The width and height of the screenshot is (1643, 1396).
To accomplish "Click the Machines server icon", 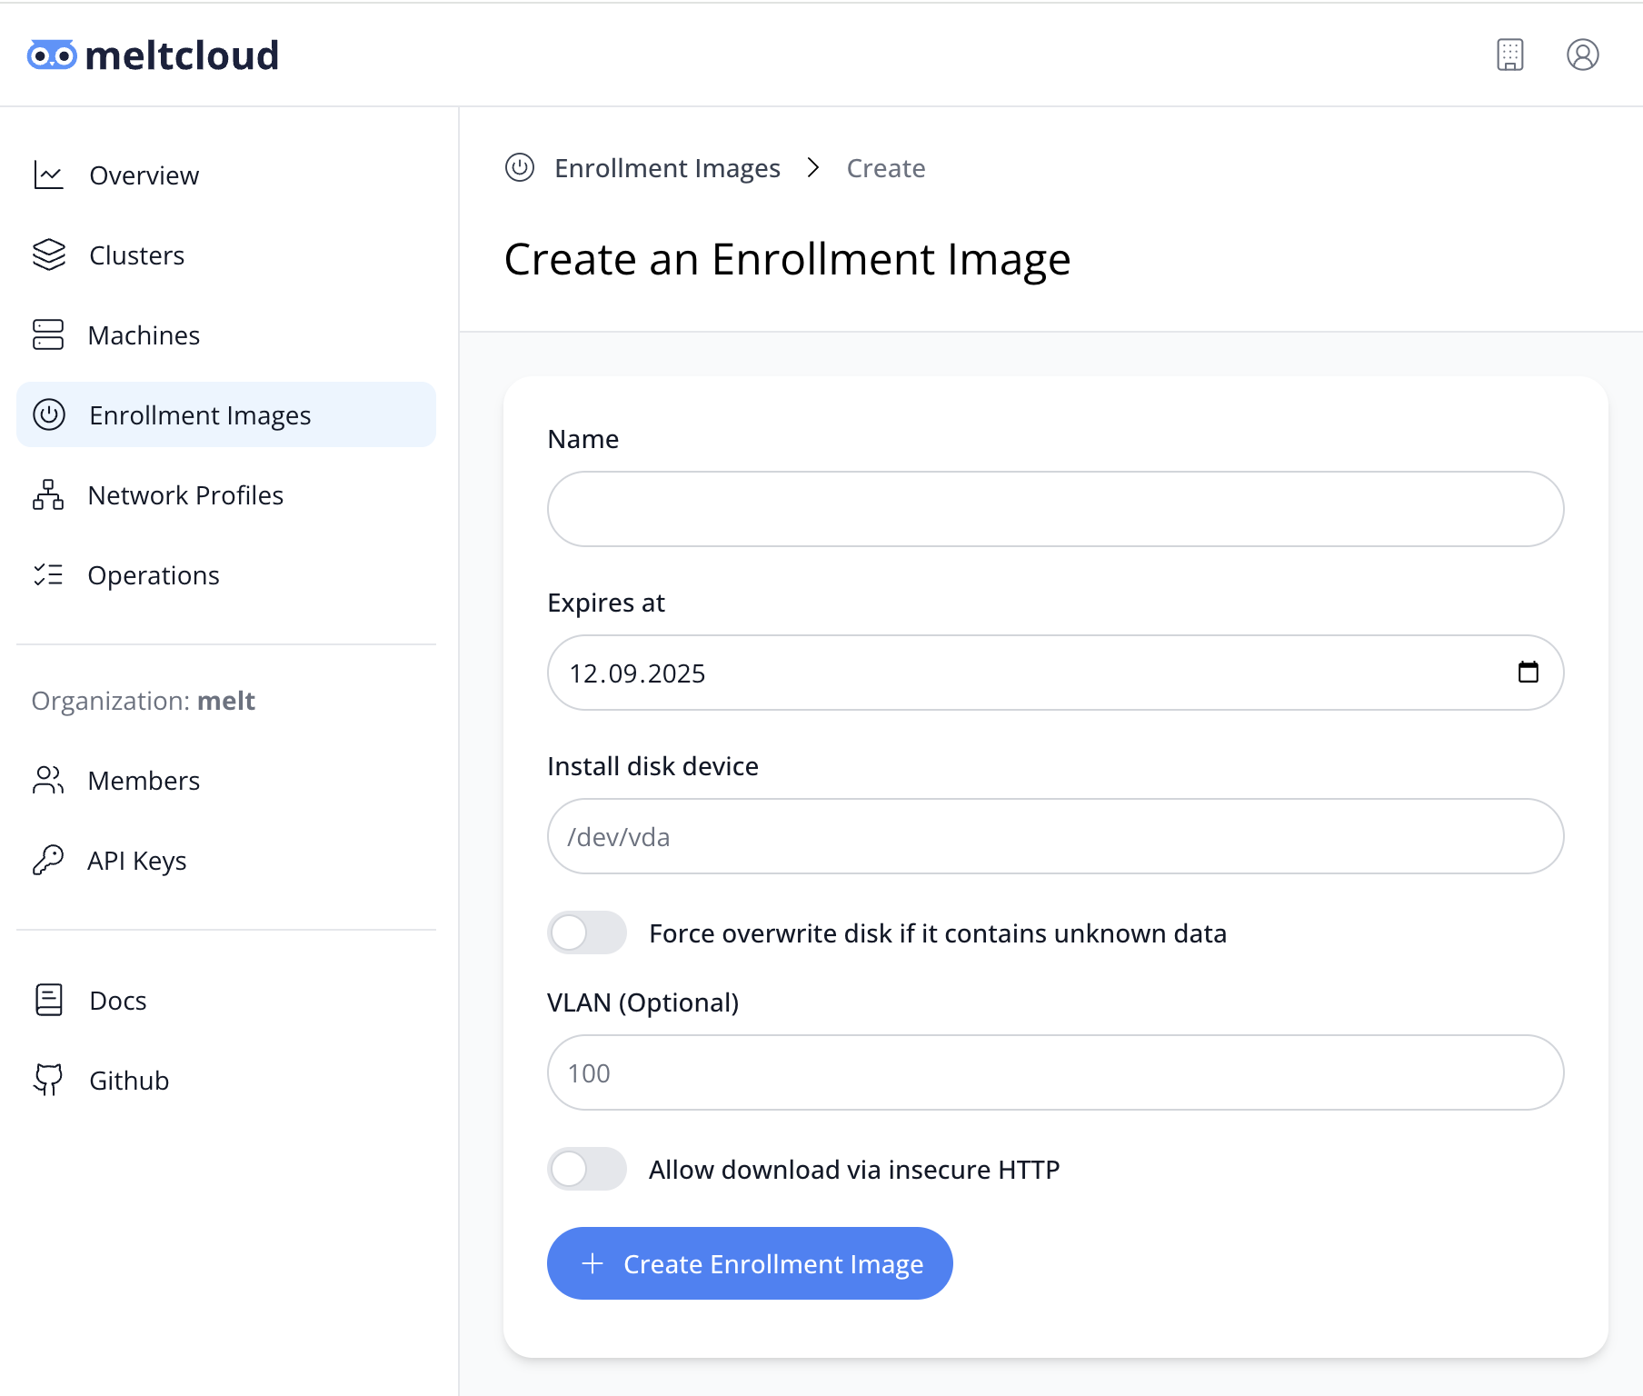I will [48, 334].
